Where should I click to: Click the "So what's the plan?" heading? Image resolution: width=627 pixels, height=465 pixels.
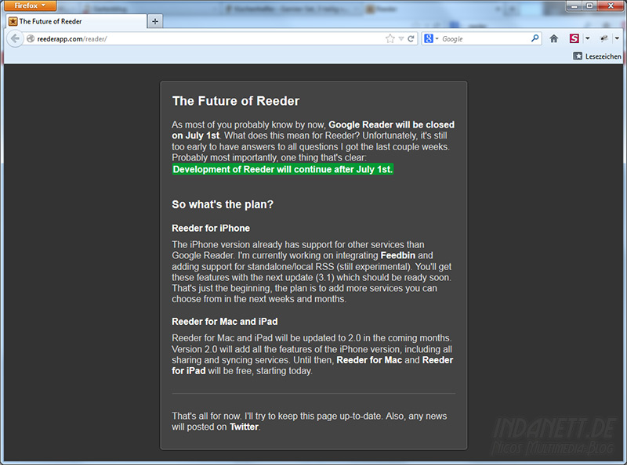pos(223,204)
